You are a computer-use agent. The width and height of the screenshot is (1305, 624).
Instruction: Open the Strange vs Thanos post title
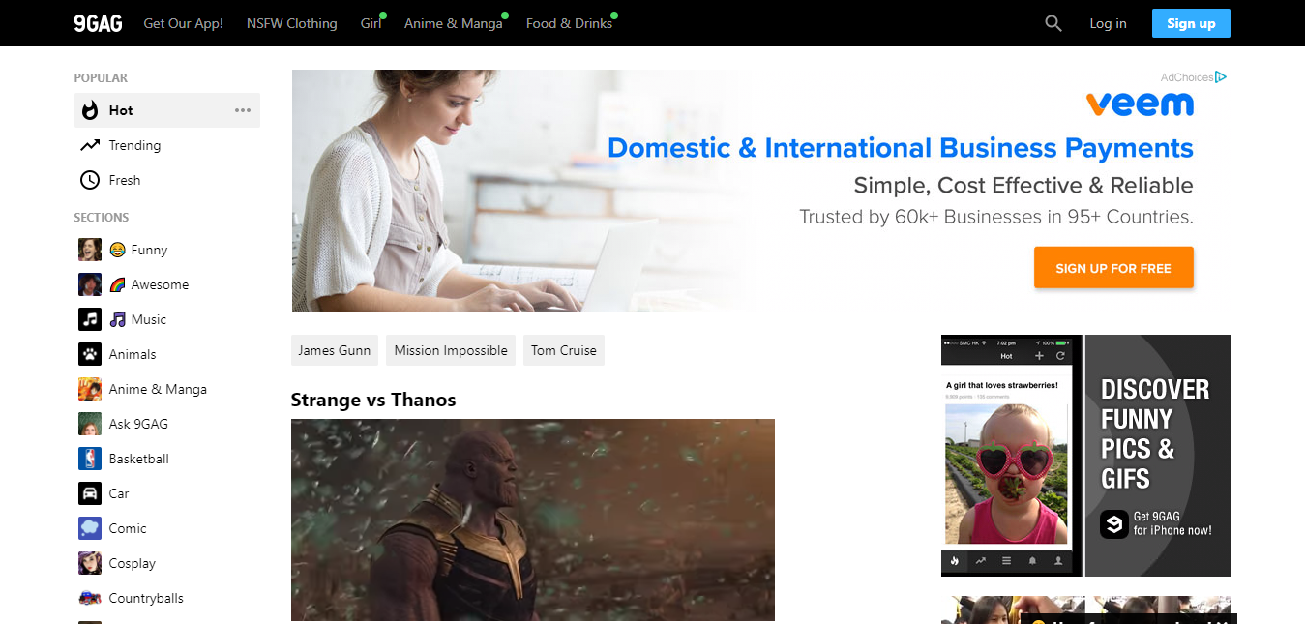point(373,400)
